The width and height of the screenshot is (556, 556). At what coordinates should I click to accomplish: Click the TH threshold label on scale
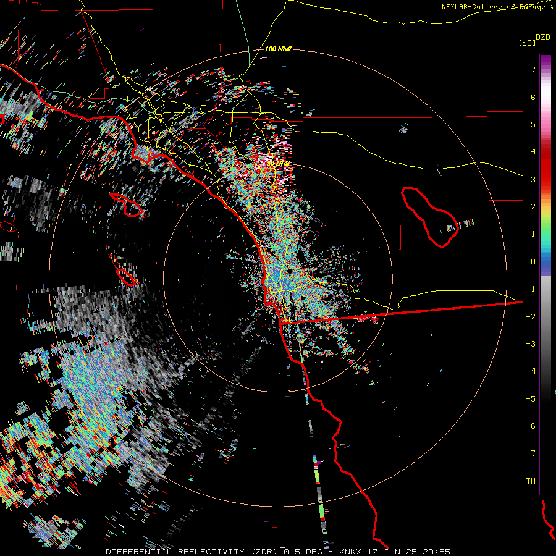(531, 481)
